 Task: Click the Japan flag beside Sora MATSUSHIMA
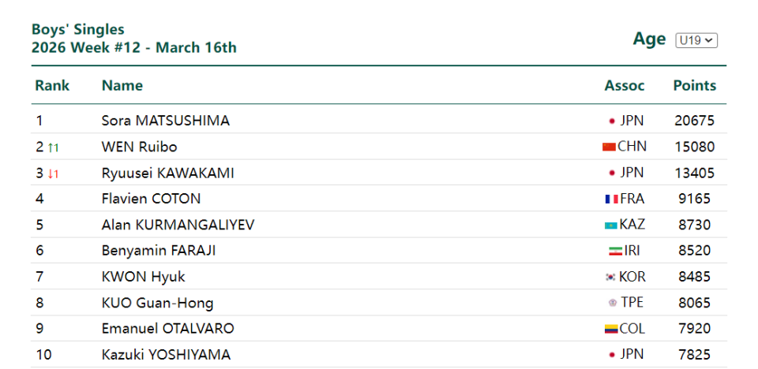(x=611, y=121)
